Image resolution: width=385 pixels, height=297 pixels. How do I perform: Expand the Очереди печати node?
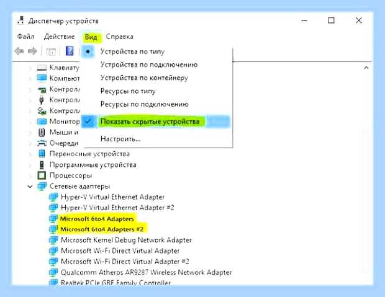click(30, 143)
